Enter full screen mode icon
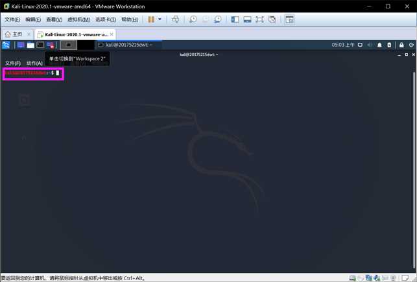 (x=259, y=19)
